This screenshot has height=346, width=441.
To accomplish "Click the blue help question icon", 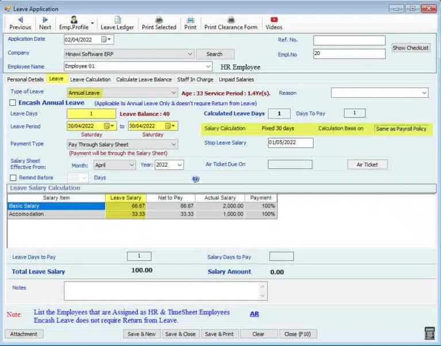I will [196, 179].
